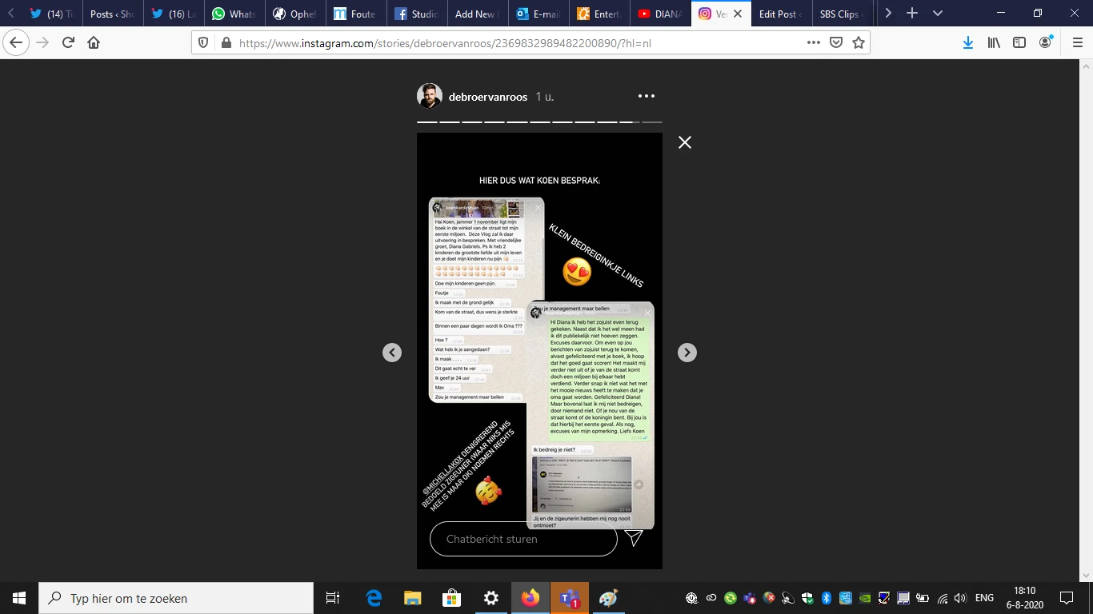Viewport: 1093px width, 614px height.
Task: Switch to the WhatsApp tab
Action: click(x=234, y=14)
